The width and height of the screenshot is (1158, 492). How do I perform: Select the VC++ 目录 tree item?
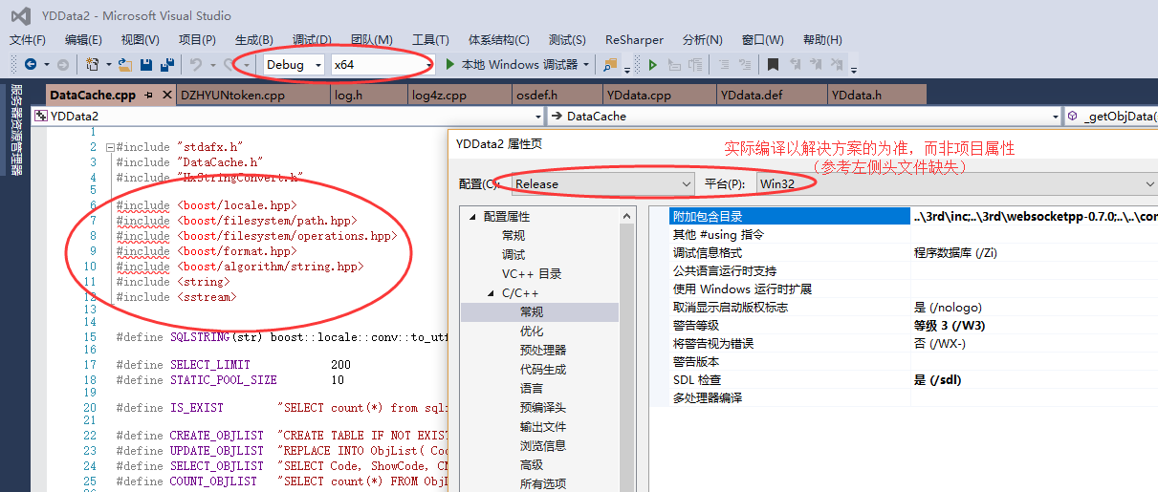click(x=531, y=273)
